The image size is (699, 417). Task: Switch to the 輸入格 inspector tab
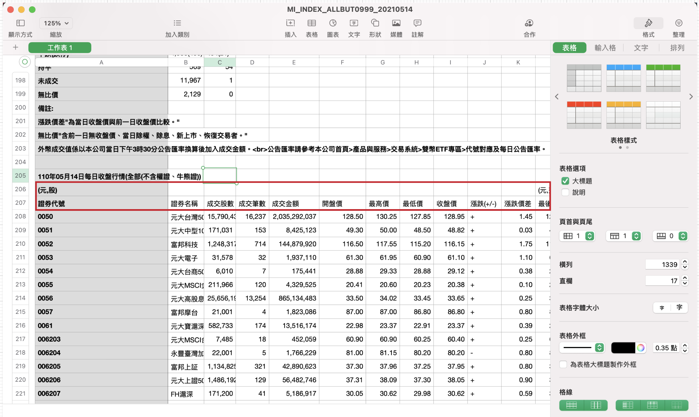[x=605, y=48]
